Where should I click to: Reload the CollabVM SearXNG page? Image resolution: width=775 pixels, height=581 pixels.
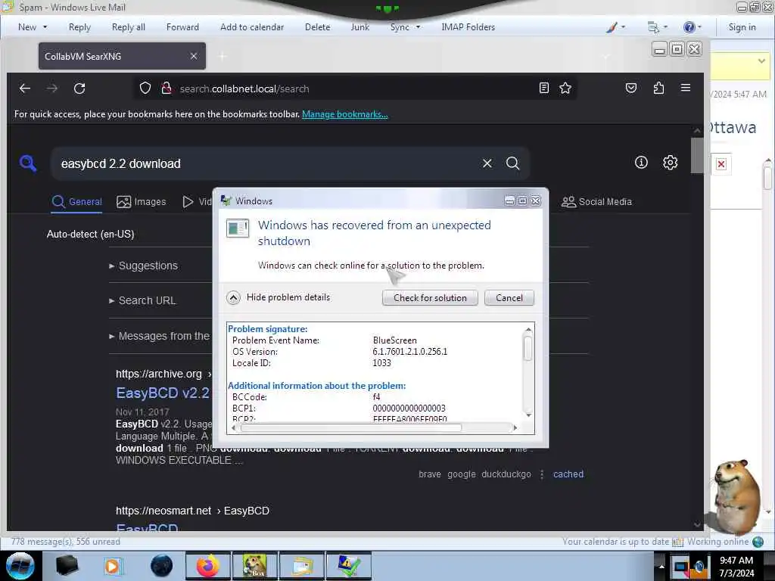click(x=79, y=89)
